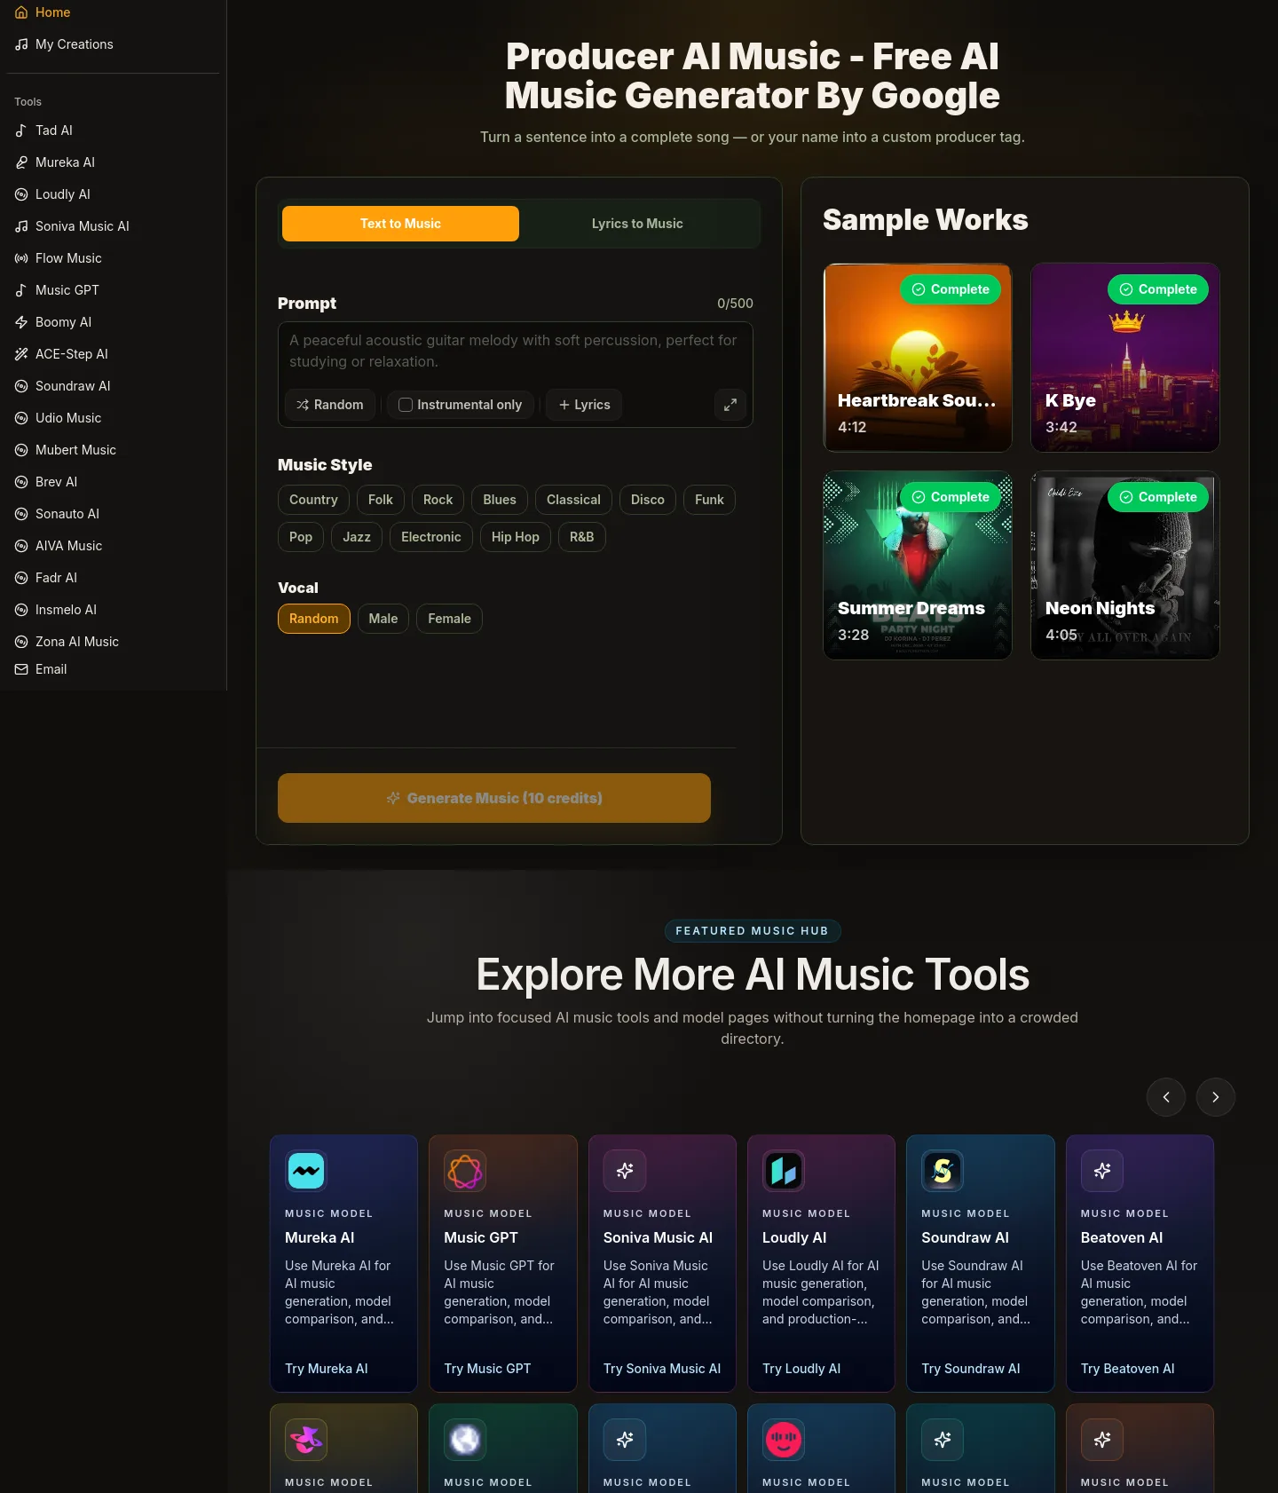
Task: Toggle the Blues music style chip
Action: [500, 500]
